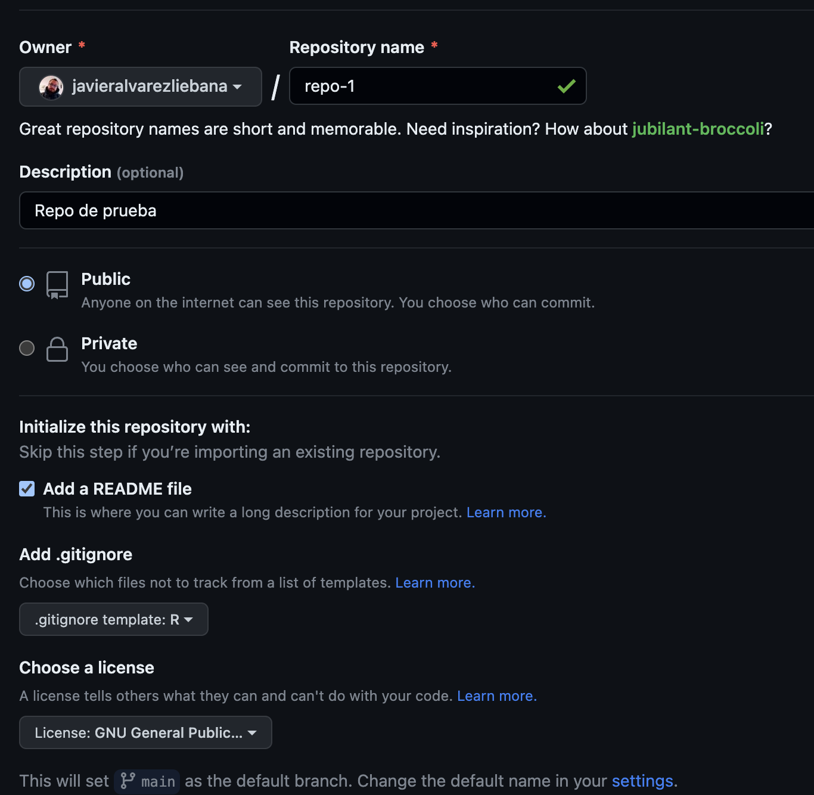Uncheck the Add a README file checkbox
The image size is (814, 795).
click(x=27, y=489)
